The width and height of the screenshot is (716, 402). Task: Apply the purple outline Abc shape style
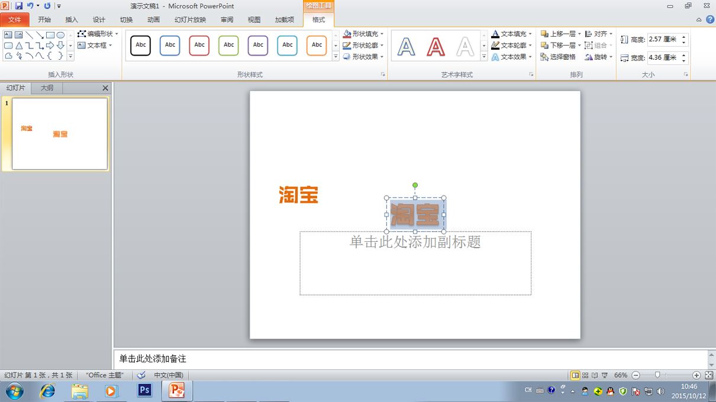point(258,46)
